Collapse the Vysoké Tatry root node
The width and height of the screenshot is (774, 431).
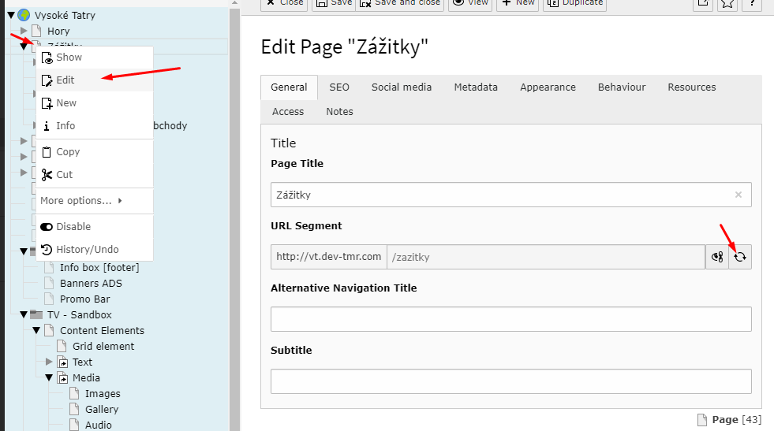tap(11, 15)
